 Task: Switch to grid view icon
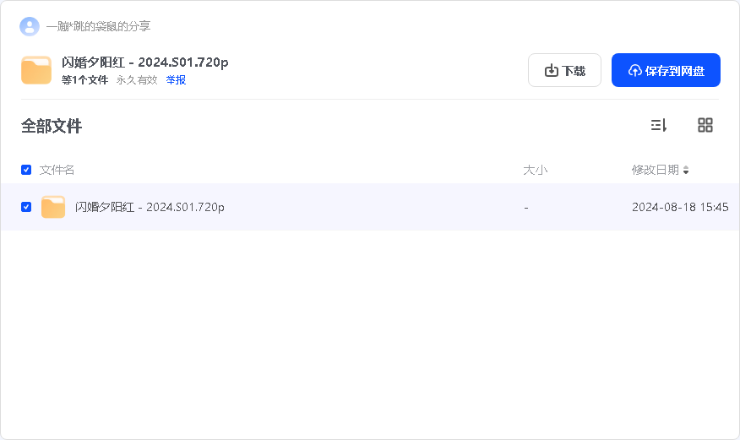[705, 125]
